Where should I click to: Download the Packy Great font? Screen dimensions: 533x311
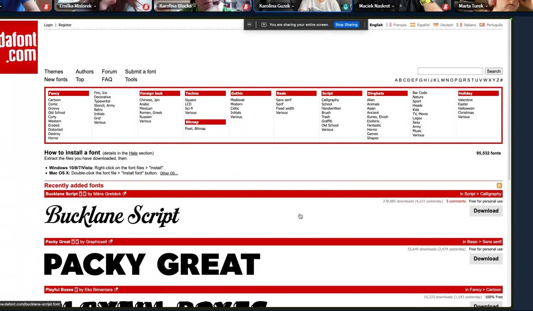tap(486, 259)
